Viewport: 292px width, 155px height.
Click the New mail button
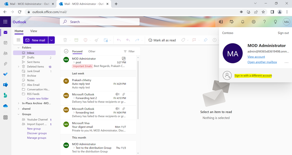coord(36,40)
